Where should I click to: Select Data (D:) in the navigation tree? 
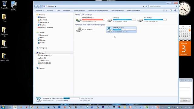pyautogui.click(x=43, y=58)
